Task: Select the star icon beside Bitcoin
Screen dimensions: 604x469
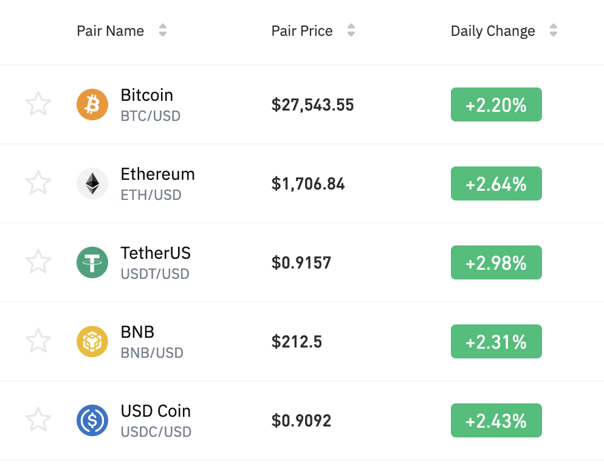Action: [38, 104]
